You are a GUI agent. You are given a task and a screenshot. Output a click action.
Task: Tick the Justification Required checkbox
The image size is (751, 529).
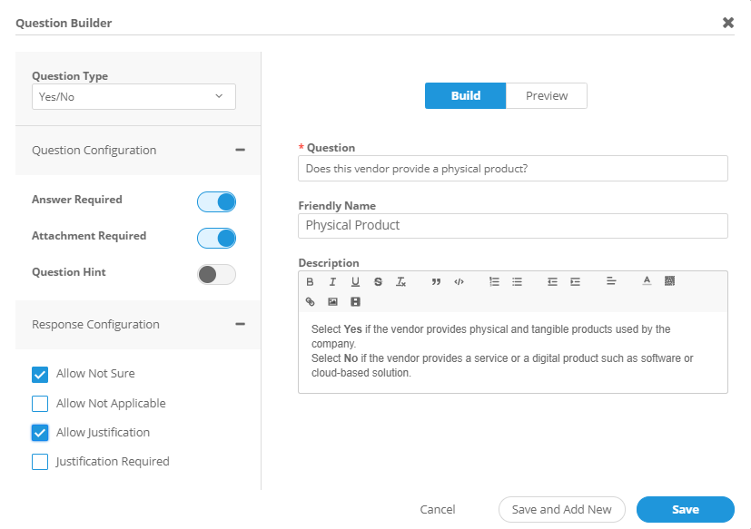tap(40, 462)
